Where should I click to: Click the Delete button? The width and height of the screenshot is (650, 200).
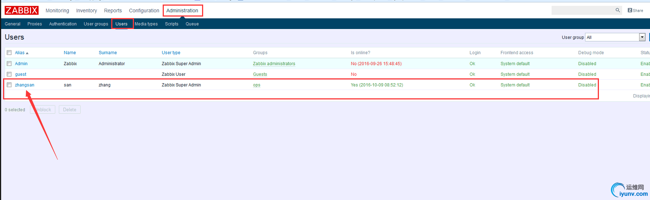(70, 110)
